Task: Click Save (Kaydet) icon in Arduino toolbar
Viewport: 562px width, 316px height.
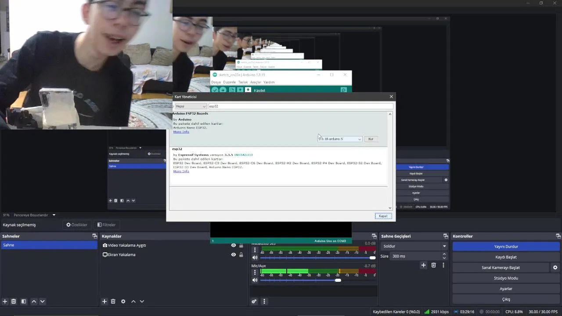Action: point(248,90)
